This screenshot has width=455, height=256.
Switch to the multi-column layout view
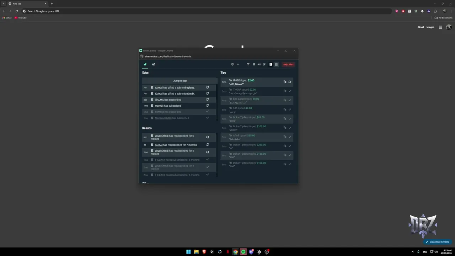coord(271,64)
